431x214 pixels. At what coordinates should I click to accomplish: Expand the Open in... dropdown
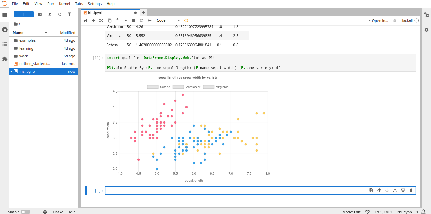378,21
